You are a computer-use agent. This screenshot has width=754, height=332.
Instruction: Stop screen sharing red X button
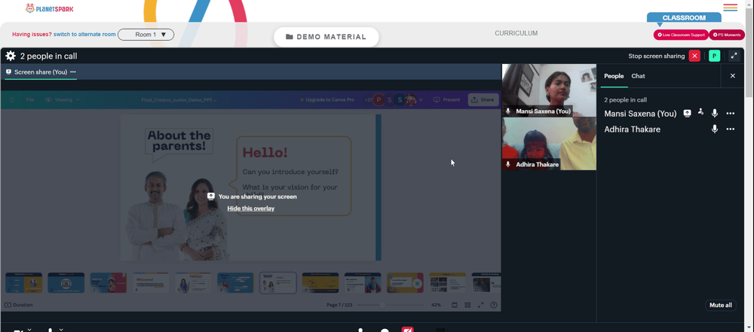[x=694, y=56]
